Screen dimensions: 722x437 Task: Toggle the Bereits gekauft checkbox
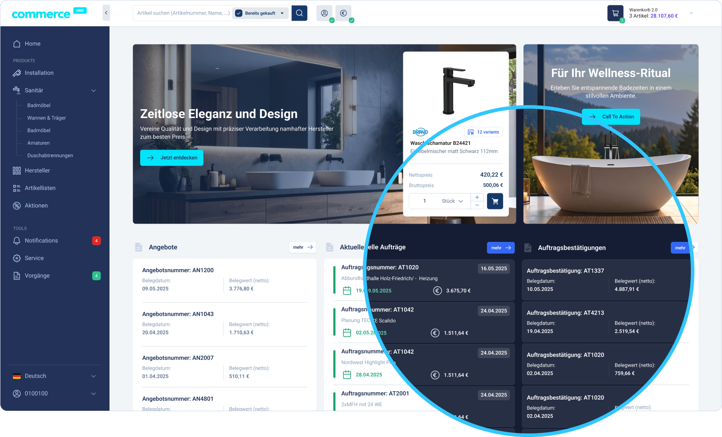click(239, 13)
